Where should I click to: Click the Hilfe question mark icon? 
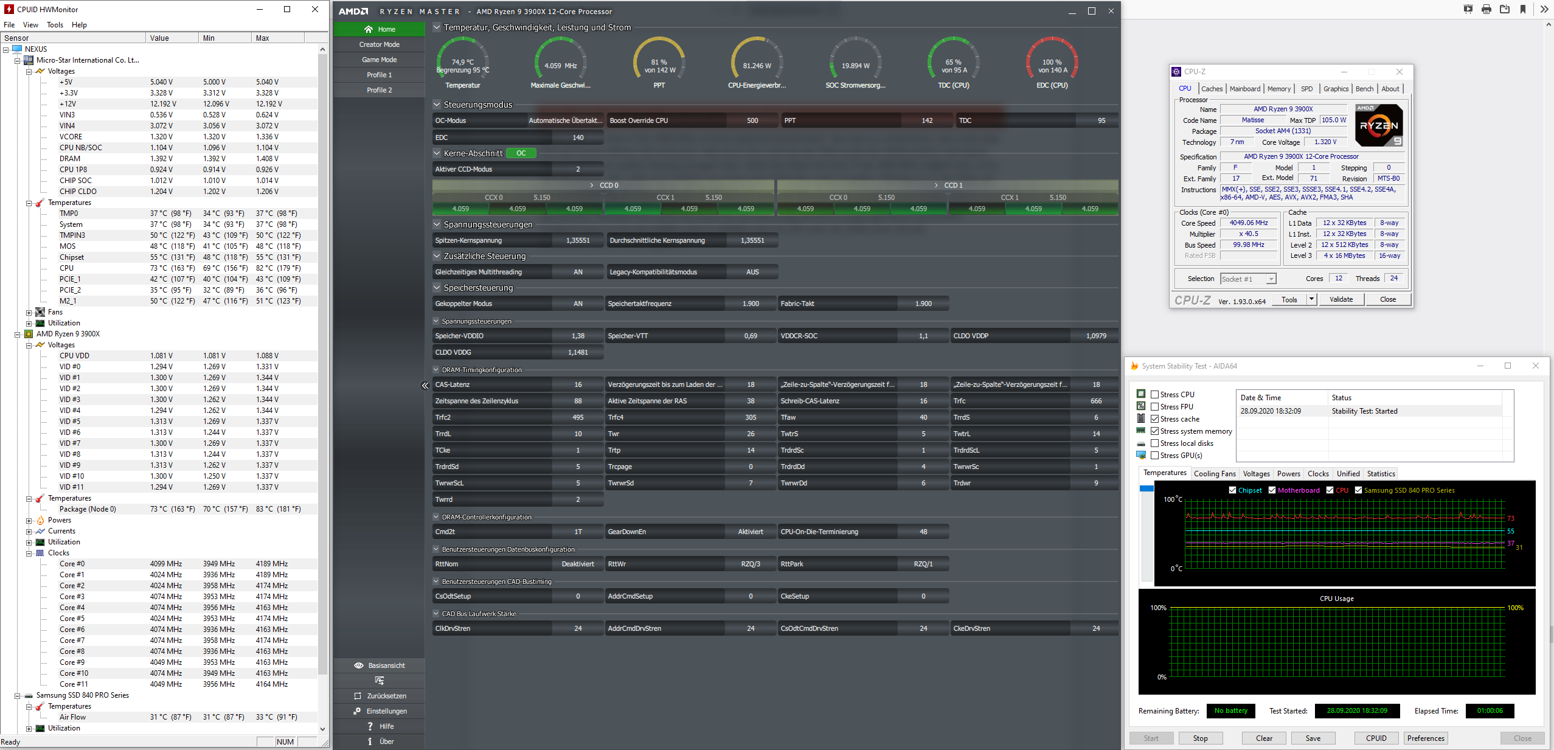pyautogui.click(x=370, y=726)
